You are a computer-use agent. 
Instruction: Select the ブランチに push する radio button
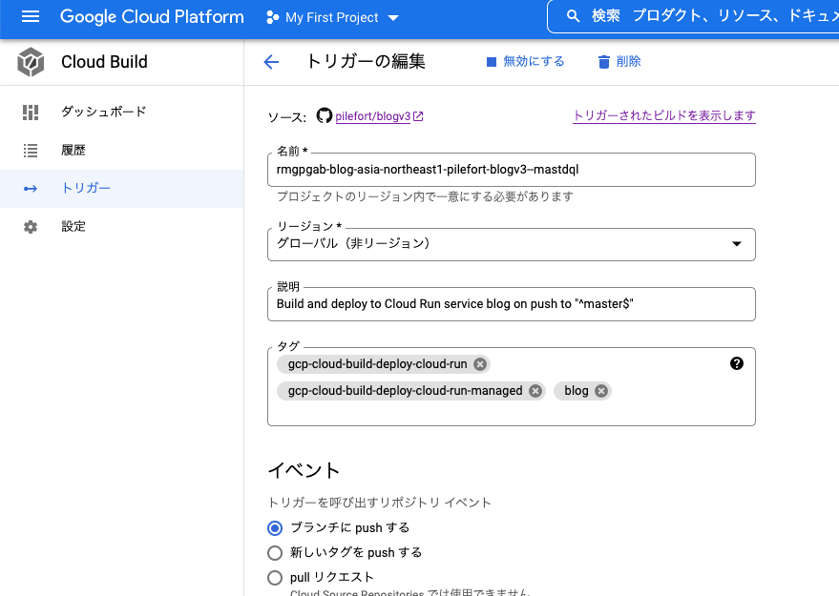pos(275,527)
